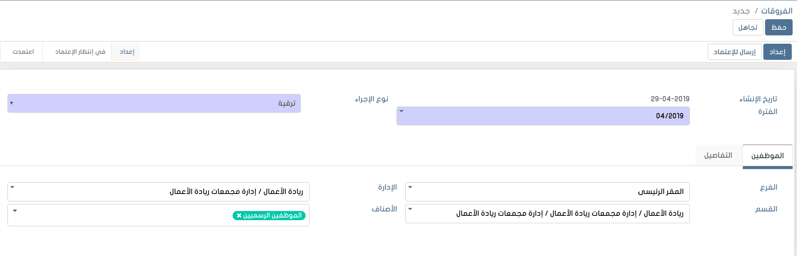Viewport: 797px width, 256px height.
Task: Click the اعتمدت status stage
Action: coord(23,52)
